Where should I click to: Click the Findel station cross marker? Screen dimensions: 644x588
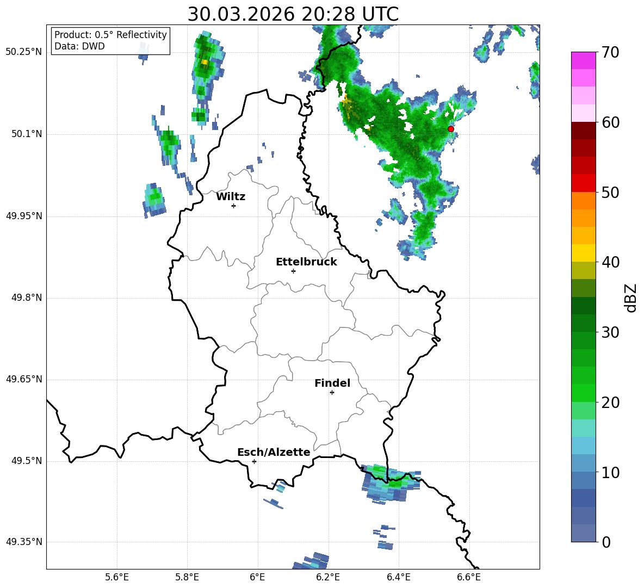332,393
